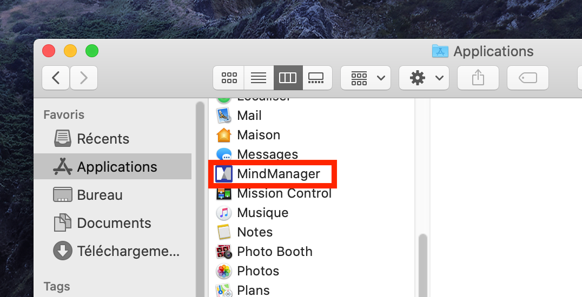582x297 pixels.
Task: Open Récents in the sidebar
Action: pyautogui.click(x=103, y=139)
